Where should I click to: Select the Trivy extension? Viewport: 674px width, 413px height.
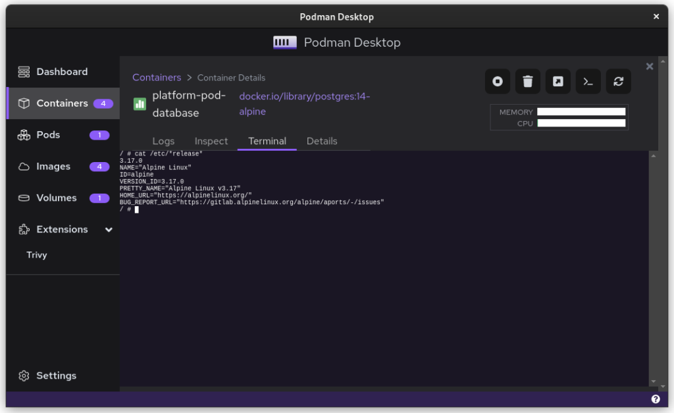pyautogui.click(x=36, y=254)
